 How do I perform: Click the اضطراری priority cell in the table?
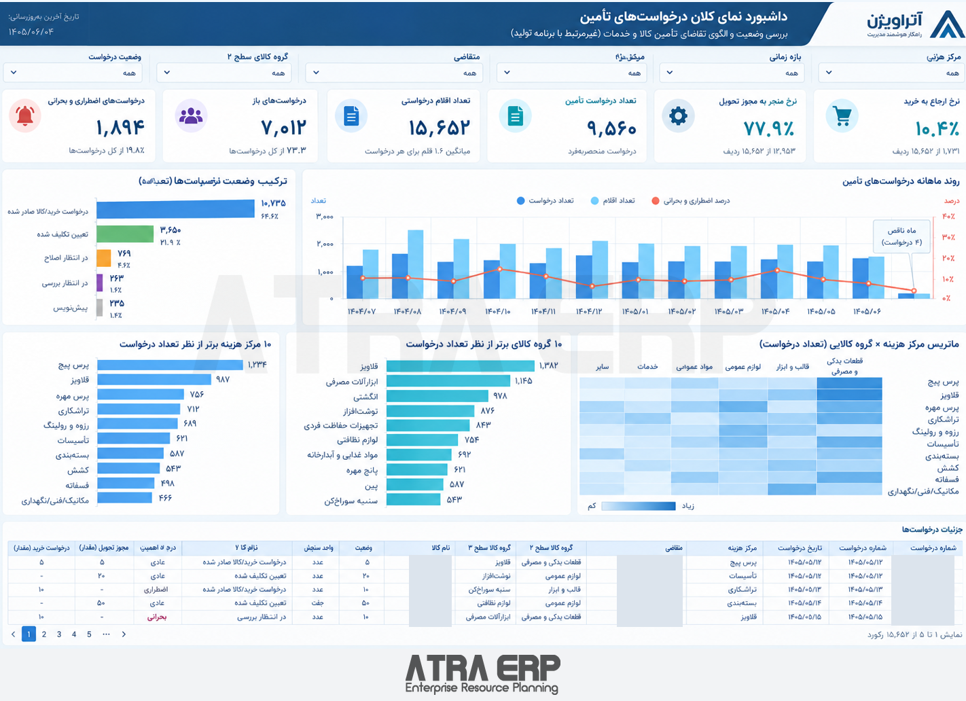(156, 590)
